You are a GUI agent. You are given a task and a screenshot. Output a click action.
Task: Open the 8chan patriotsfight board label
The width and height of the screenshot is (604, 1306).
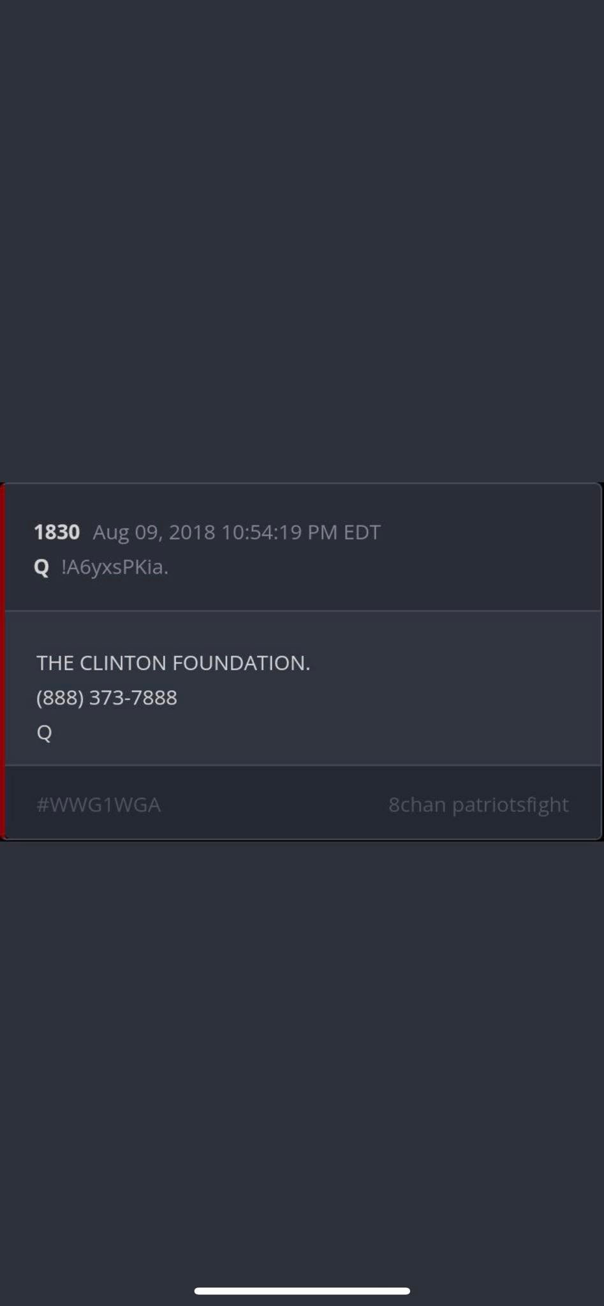(478, 805)
